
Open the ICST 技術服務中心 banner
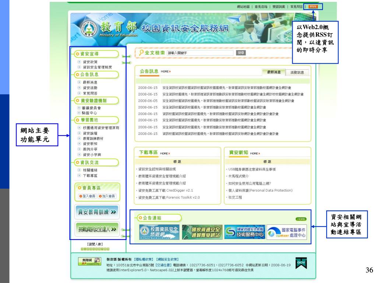[245, 232]
